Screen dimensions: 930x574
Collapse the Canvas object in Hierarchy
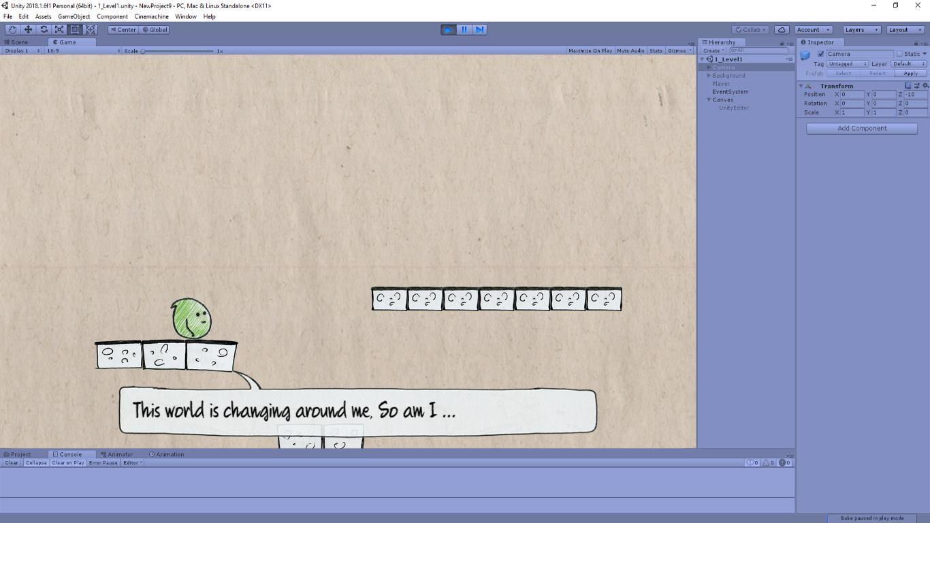709,100
